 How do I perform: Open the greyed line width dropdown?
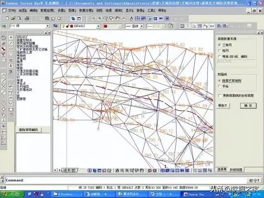[163, 26]
